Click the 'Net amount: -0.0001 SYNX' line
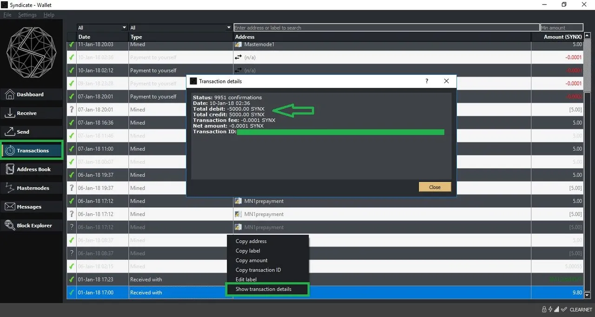 click(228, 126)
